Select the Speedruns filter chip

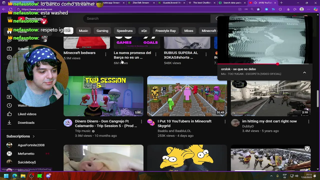tap(125, 31)
